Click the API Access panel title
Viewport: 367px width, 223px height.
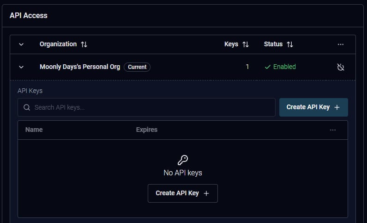pos(29,15)
